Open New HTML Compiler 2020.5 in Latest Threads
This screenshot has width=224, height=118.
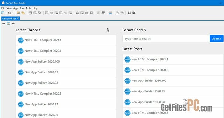[x=66, y=94]
